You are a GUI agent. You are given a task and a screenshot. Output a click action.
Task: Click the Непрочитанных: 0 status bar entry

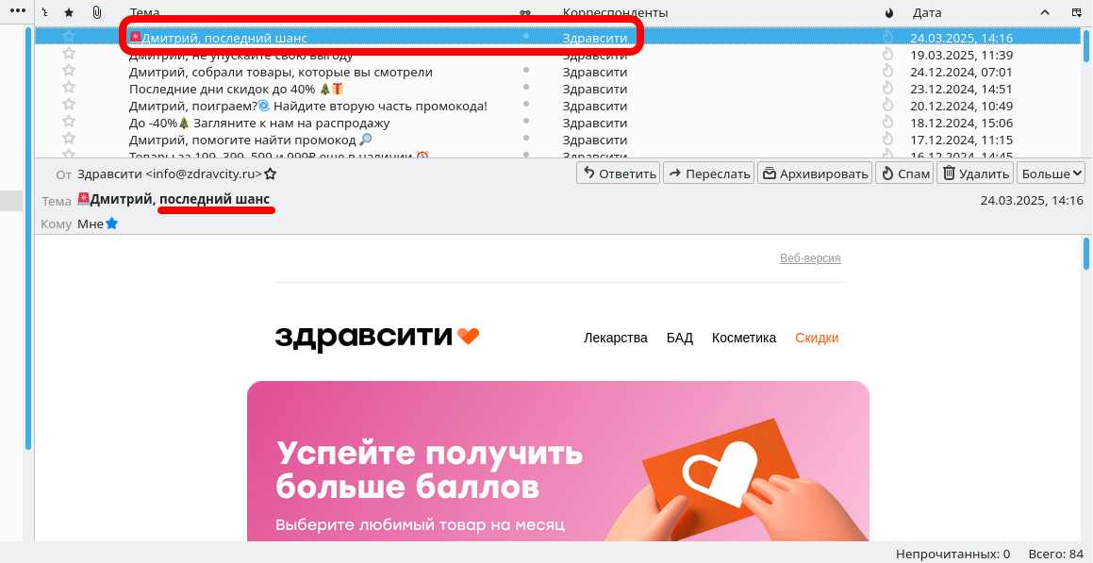[x=952, y=554]
